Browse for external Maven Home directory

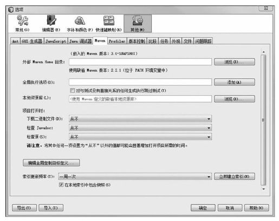(235, 62)
